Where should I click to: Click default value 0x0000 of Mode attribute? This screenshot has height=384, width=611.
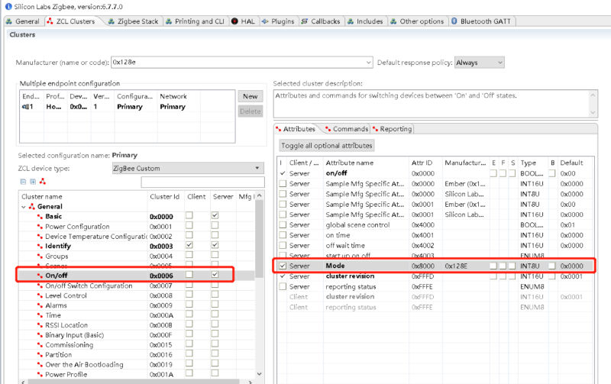coord(571,266)
